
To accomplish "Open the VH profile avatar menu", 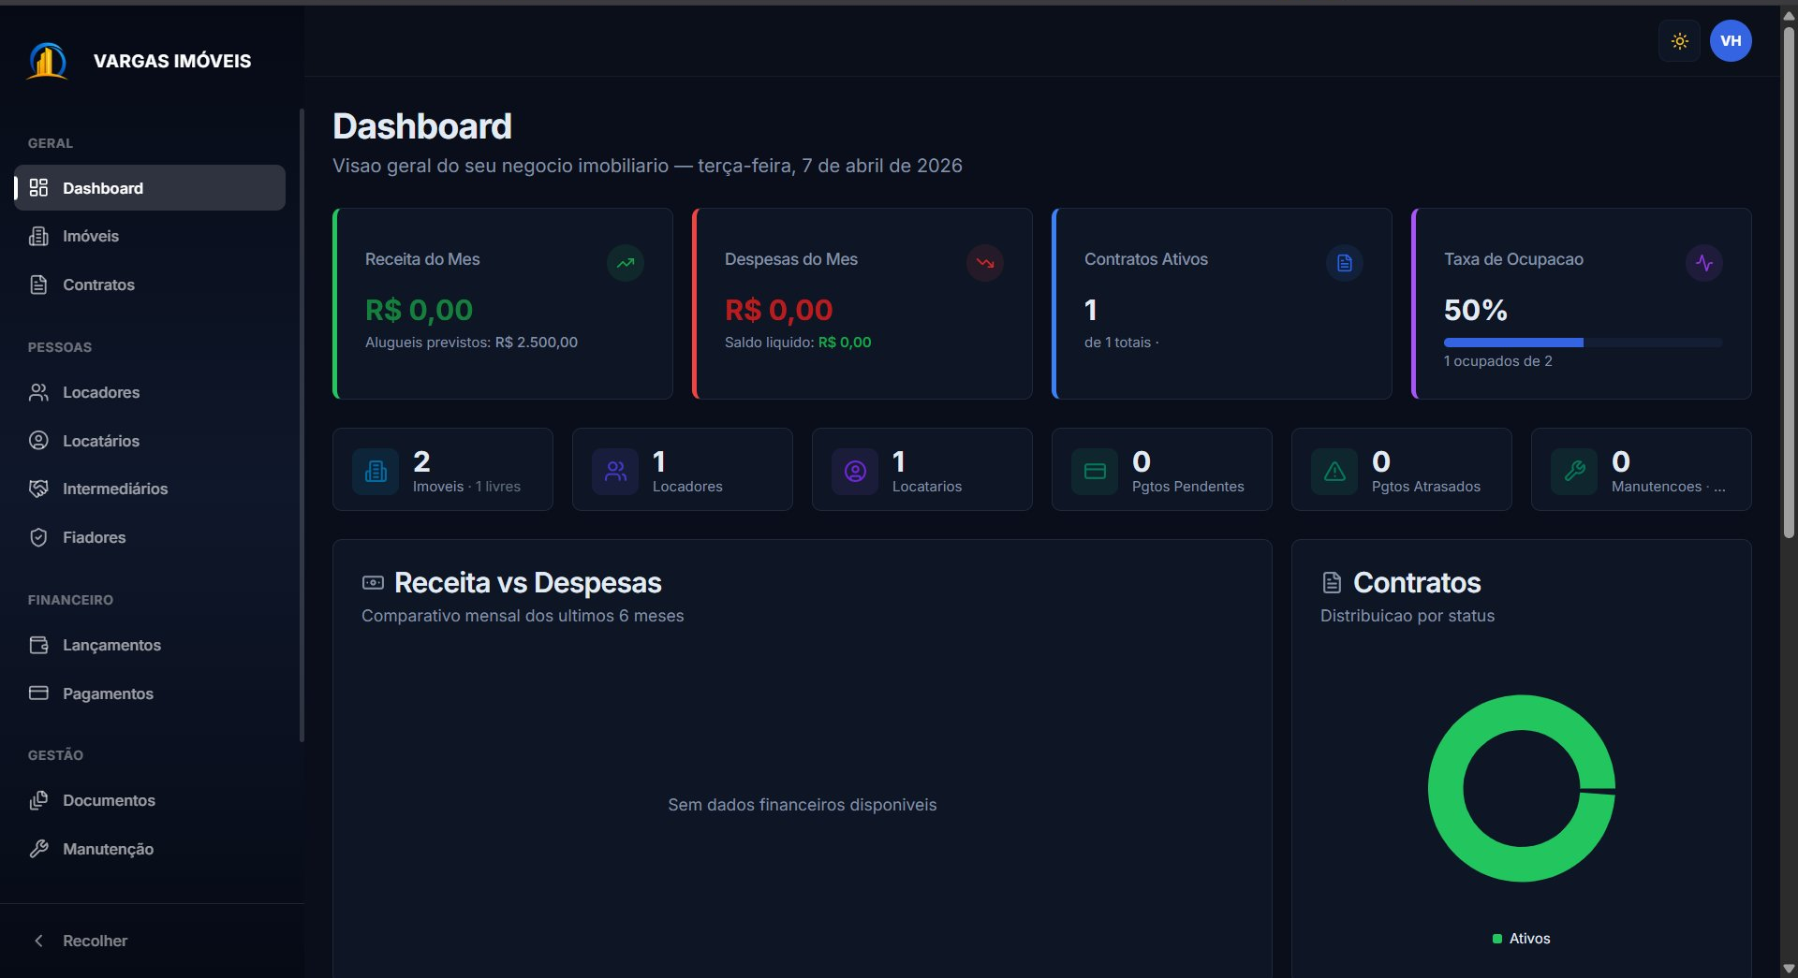I will (1730, 41).
